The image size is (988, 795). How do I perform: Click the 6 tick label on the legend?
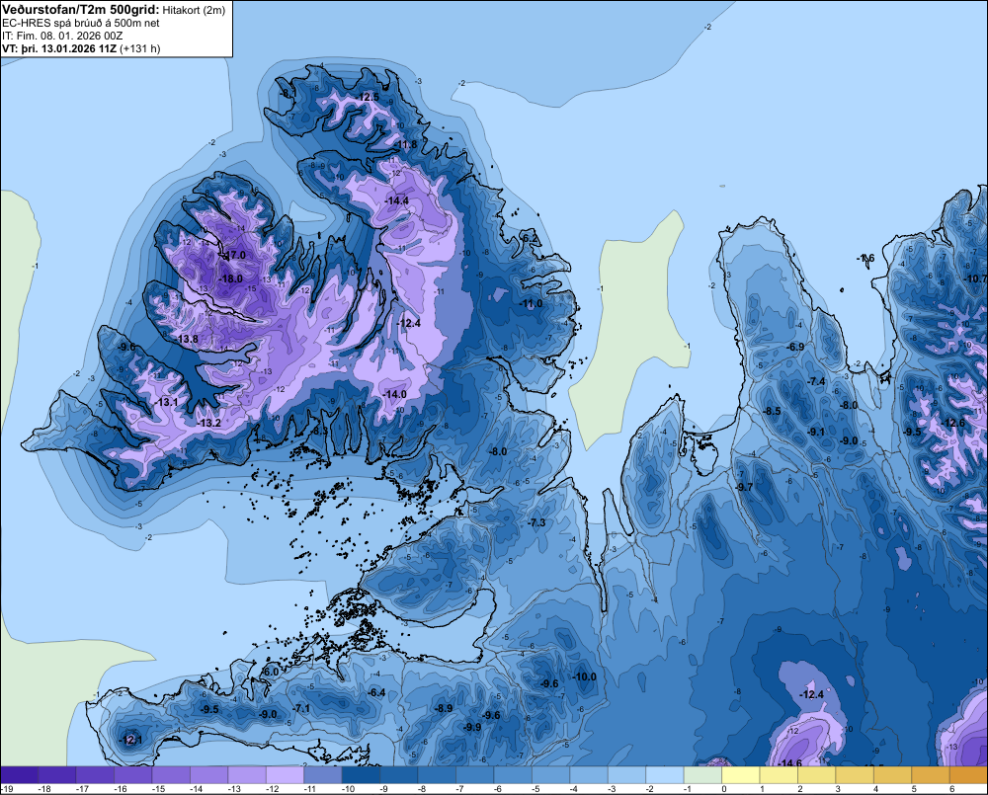pos(951,789)
